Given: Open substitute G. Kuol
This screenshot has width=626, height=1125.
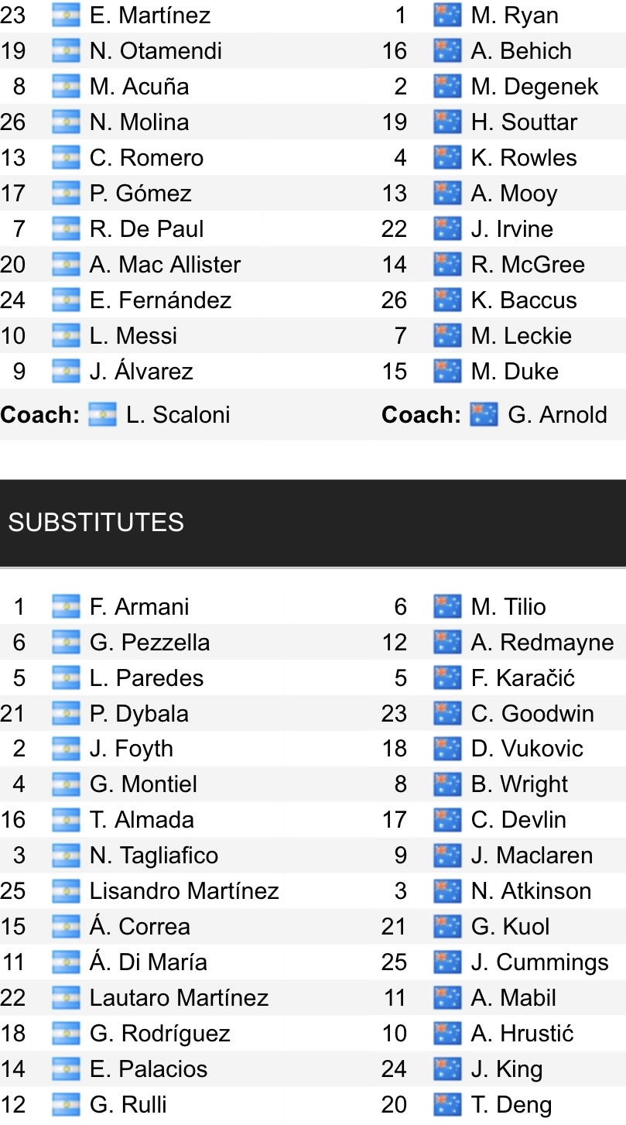Looking at the screenshot, I should coord(511,927).
